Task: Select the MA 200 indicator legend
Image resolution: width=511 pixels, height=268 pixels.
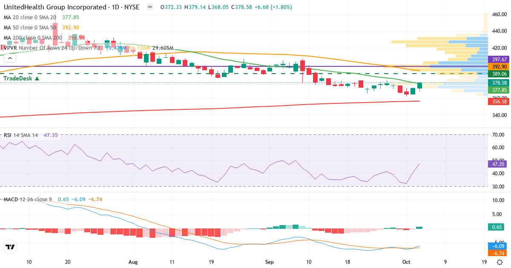Action: pyautogui.click(x=33, y=38)
